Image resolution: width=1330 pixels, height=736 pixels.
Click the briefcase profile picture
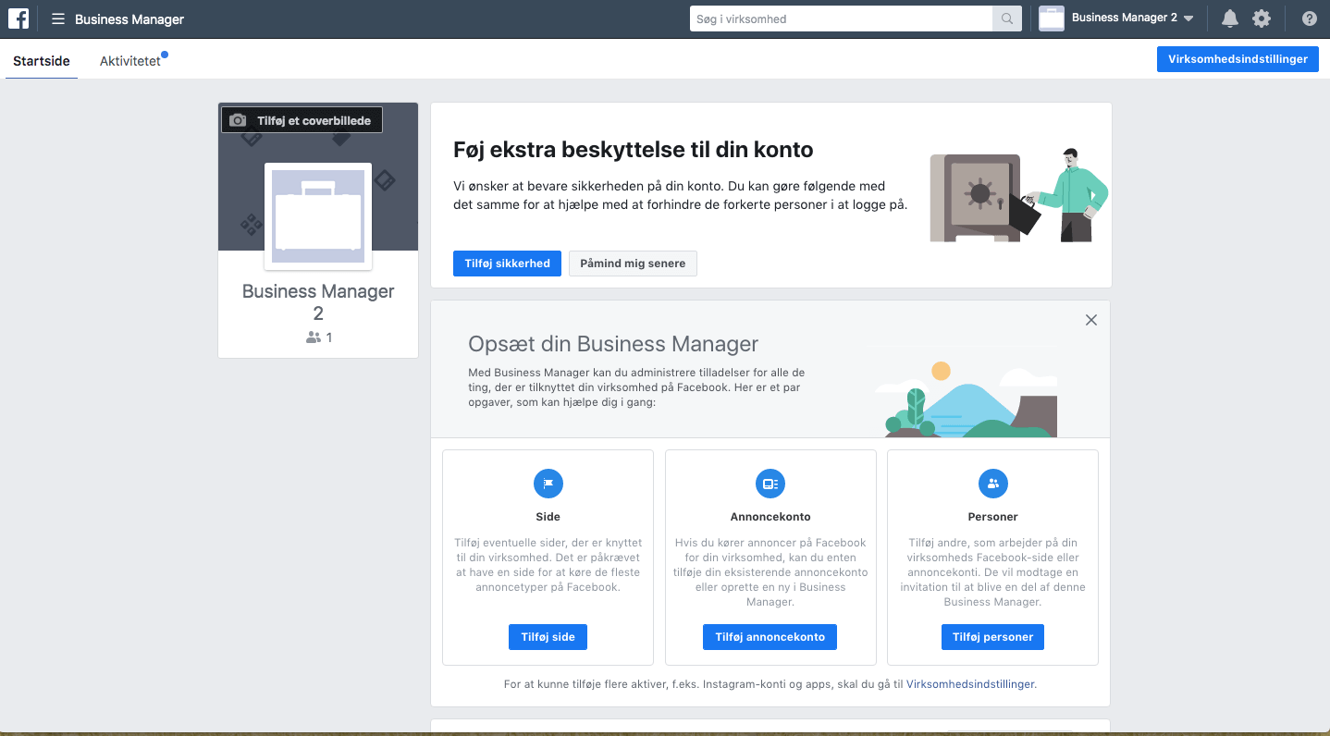coord(318,216)
